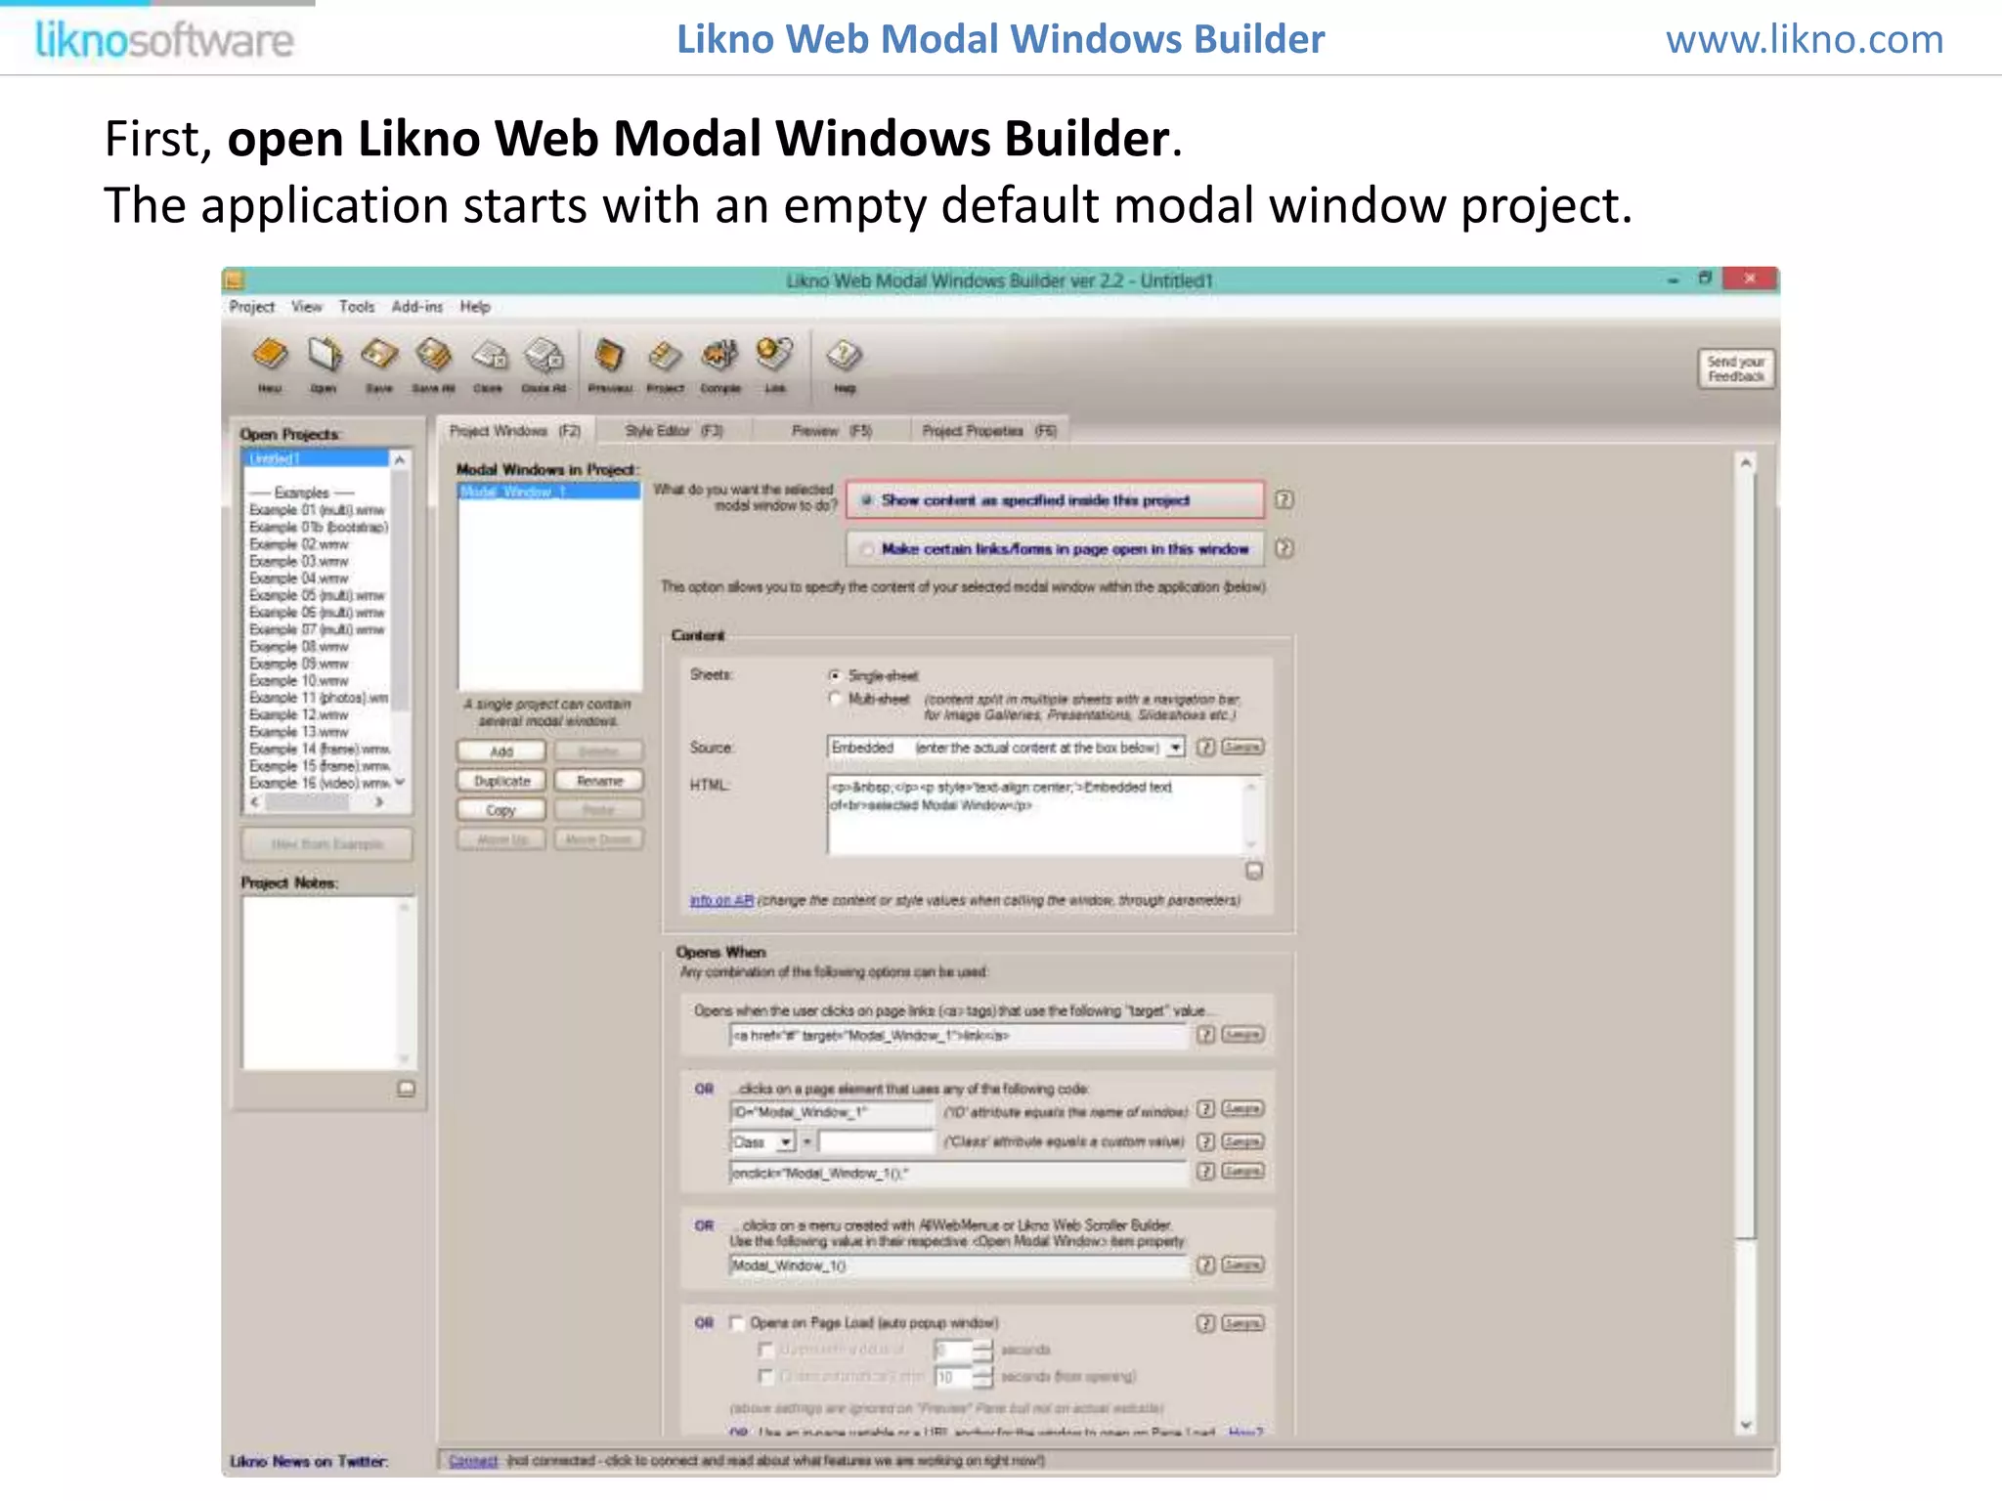This screenshot has width=2002, height=1501.
Task: Click help icon beside onclick code field
Action: tap(1206, 1172)
